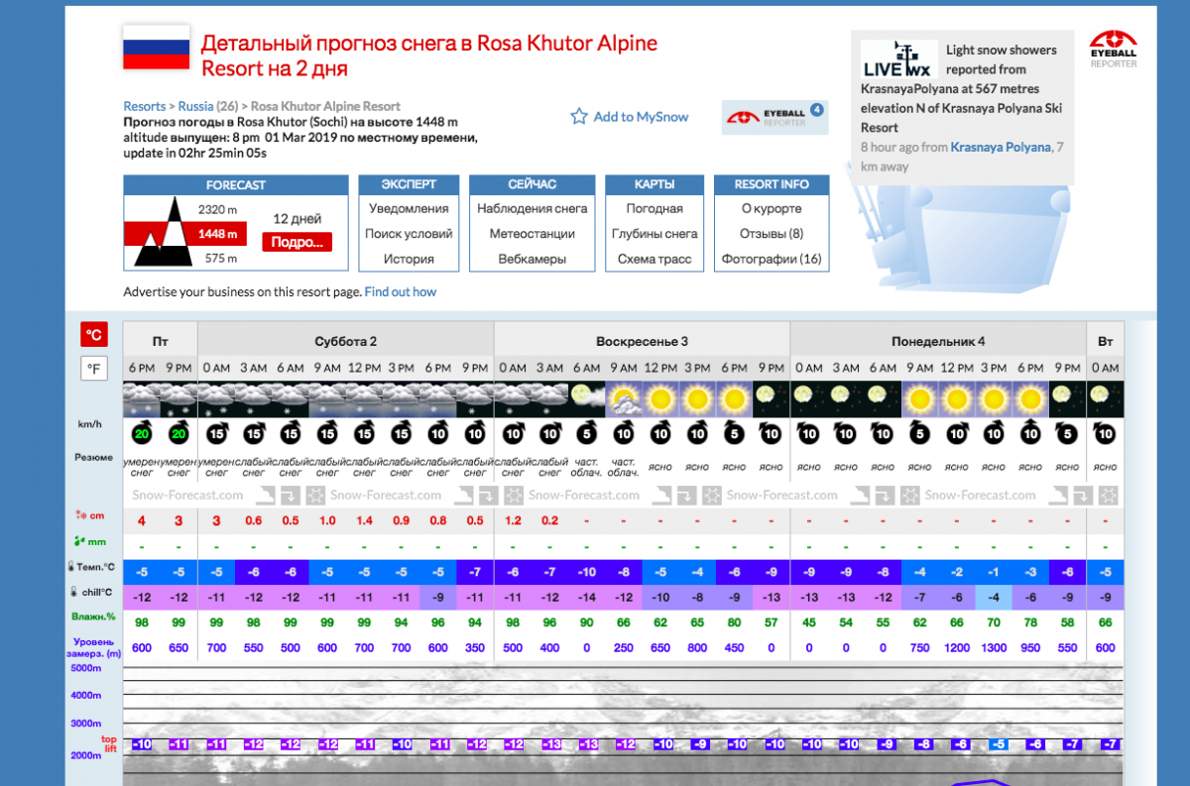Click the -14 wind chill value

(x=586, y=598)
